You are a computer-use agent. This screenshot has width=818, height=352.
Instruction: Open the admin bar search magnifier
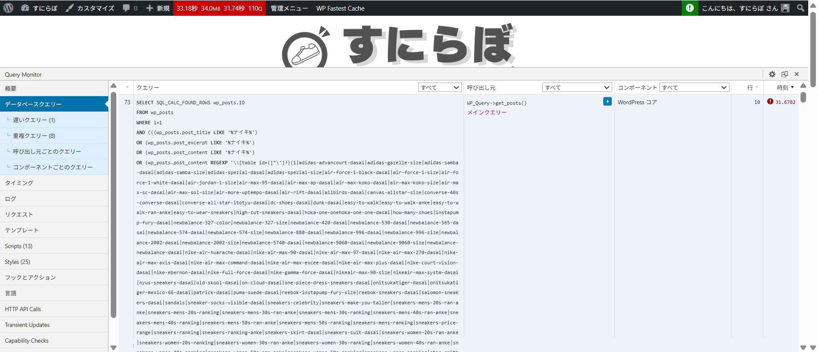[801, 8]
